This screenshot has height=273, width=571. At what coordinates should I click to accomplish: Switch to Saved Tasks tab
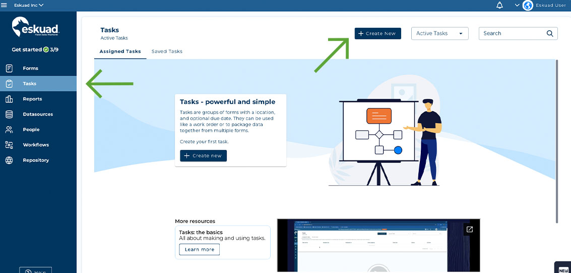[167, 51]
